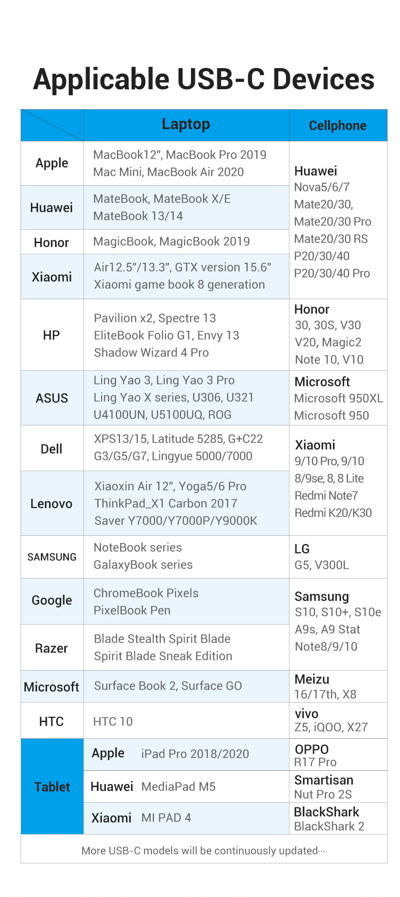Click the BlackShark cellphone heading
Viewport: 400px width, 897px height.
(326, 812)
